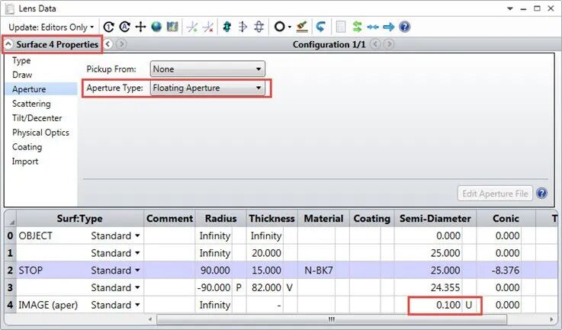
Task: Click the toolbar line icon with green plus
Action: point(192,27)
